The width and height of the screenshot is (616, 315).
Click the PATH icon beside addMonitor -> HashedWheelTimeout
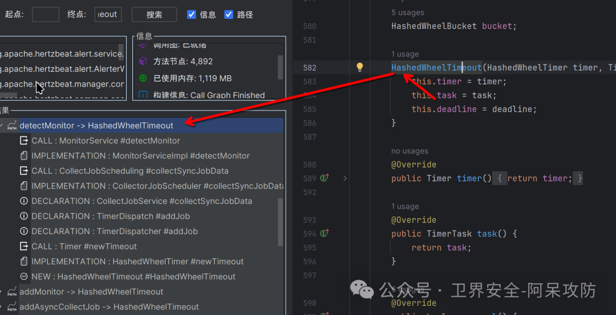tap(12, 292)
